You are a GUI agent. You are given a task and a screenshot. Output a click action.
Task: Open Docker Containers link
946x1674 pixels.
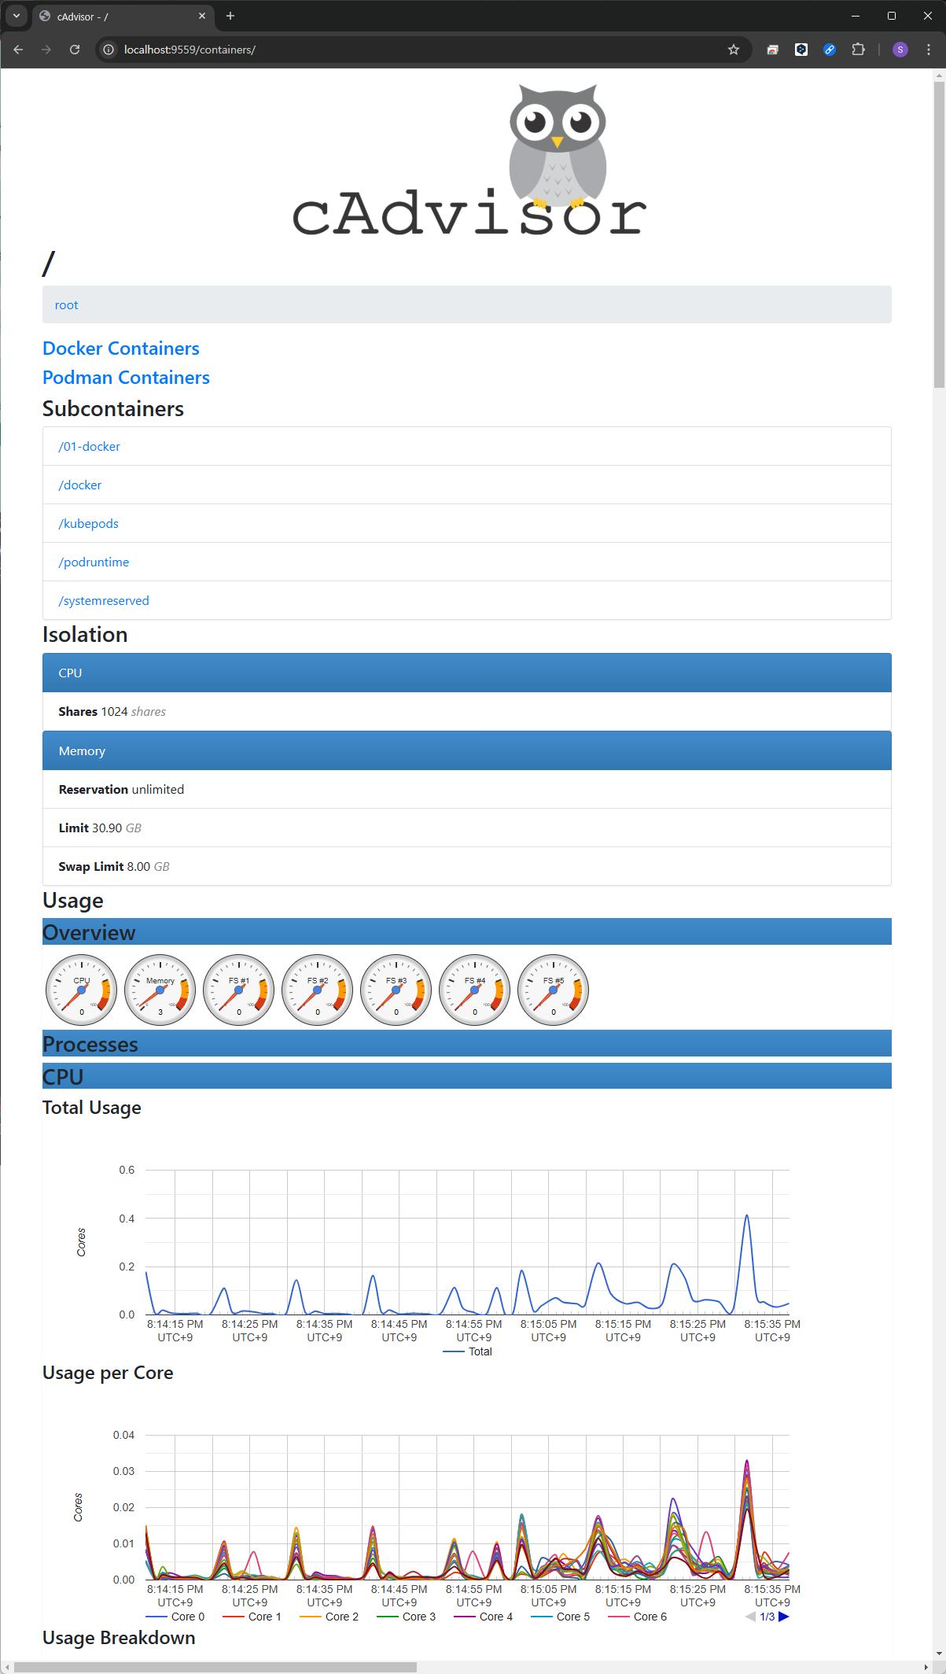click(121, 348)
